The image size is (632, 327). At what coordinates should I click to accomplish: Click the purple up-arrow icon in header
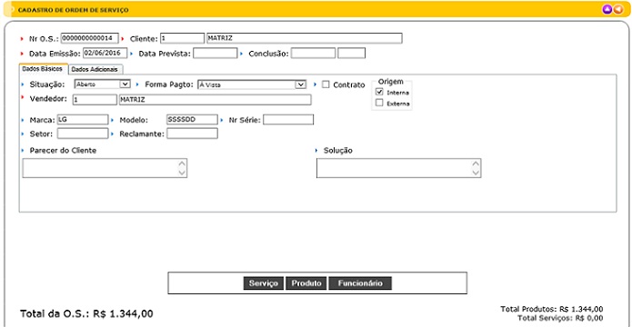[x=607, y=9]
